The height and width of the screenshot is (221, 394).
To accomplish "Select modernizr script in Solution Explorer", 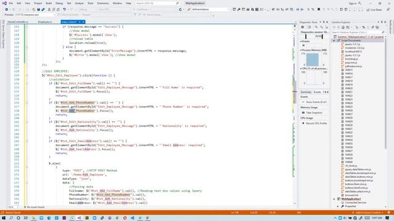I will pos(355,48).
